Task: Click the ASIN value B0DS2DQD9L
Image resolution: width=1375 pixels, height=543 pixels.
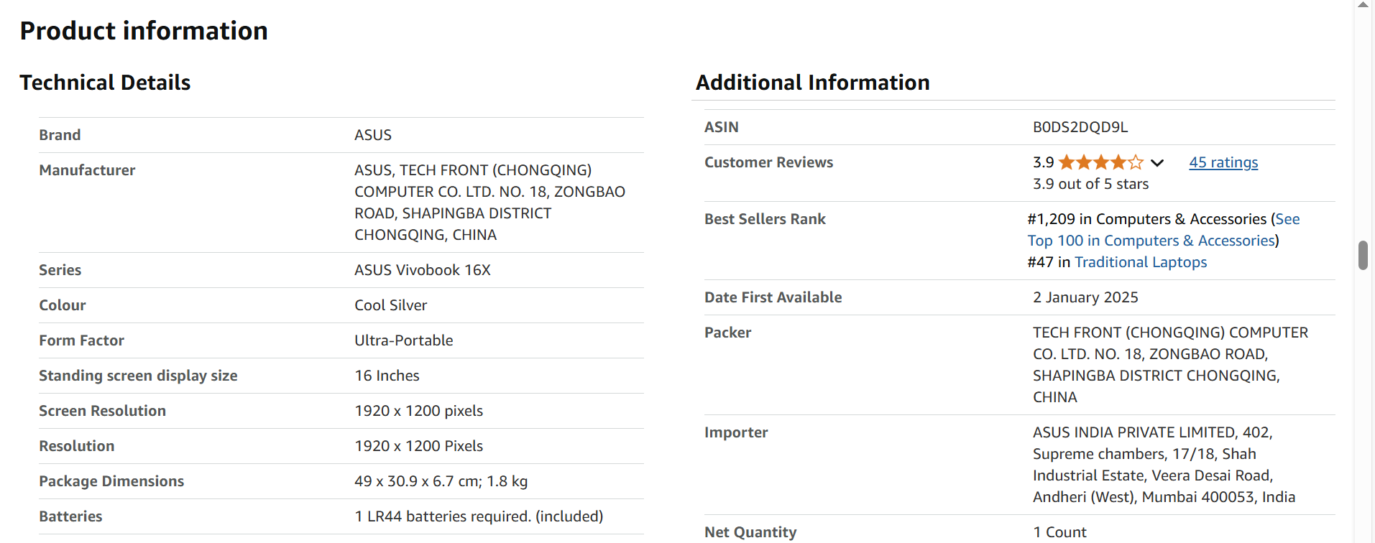Action: (1080, 127)
